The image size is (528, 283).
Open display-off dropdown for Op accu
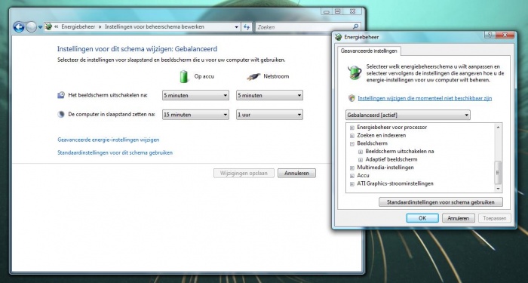195,95
